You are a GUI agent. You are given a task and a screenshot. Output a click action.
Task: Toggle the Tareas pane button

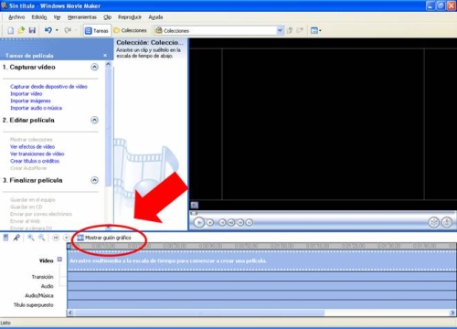pos(97,31)
